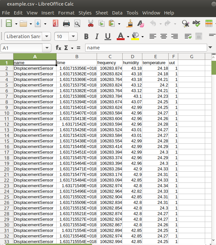Click the scroll down arrow button
This screenshot has height=245, width=216.
pos(213,240)
